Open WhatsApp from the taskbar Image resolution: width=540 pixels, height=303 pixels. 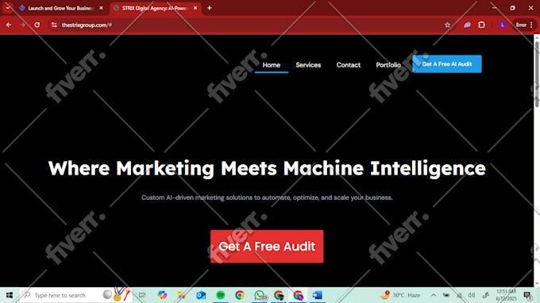click(260, 295)
